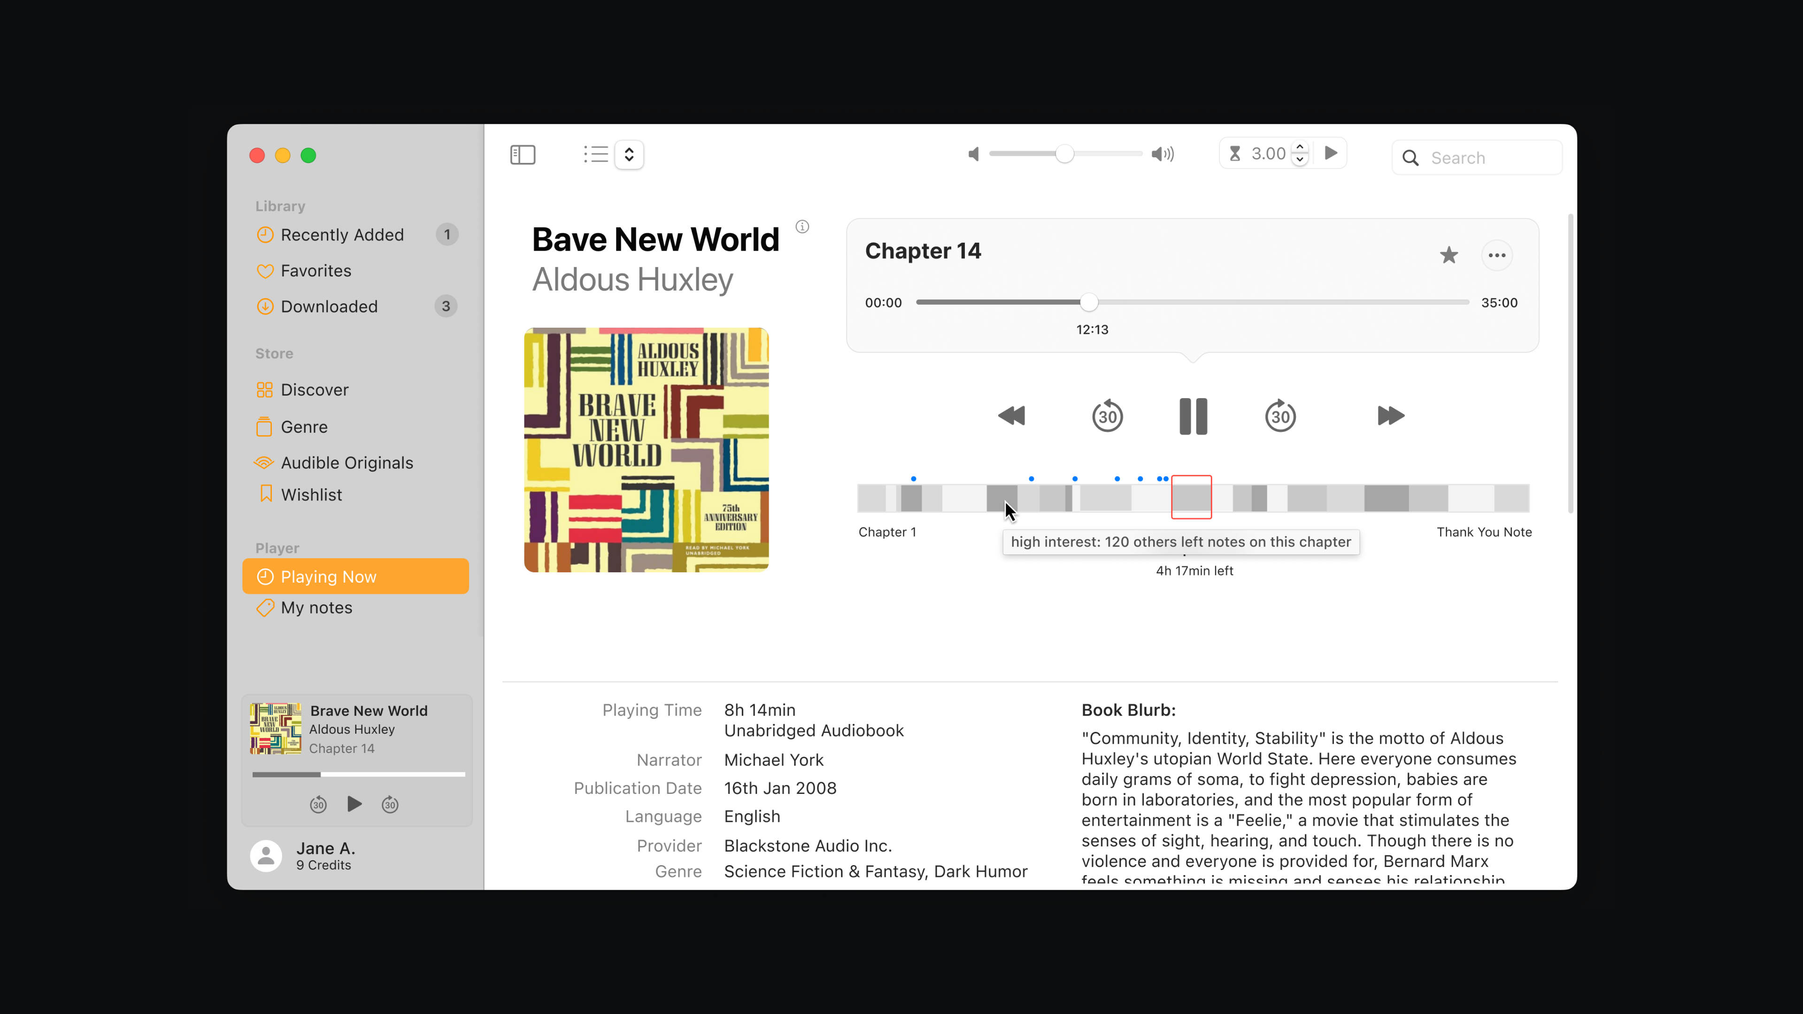
Task: Skip back 30 seconds in main player
Action: click(1107, 416)
